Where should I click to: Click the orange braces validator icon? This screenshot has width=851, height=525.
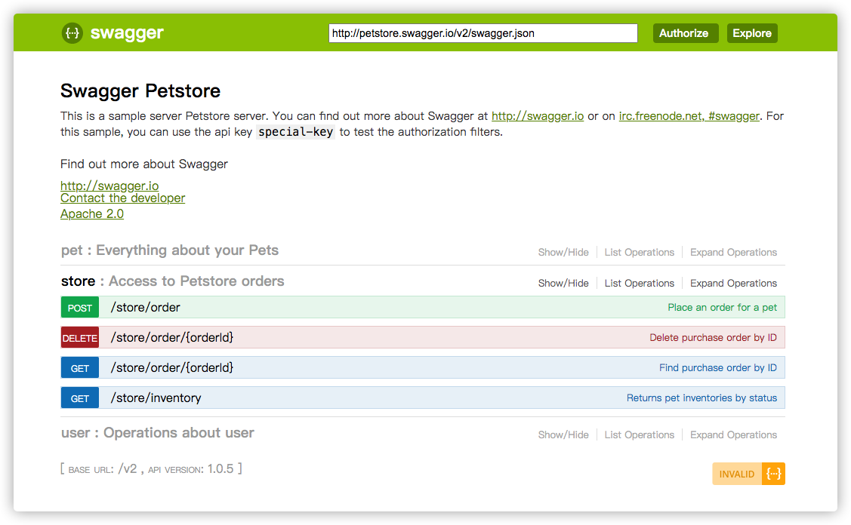coord(773,474)
